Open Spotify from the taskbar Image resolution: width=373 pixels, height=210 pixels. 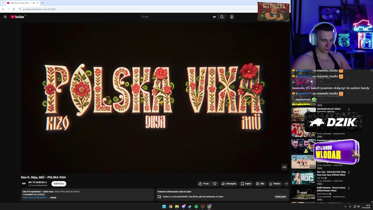tap(196, 206)
